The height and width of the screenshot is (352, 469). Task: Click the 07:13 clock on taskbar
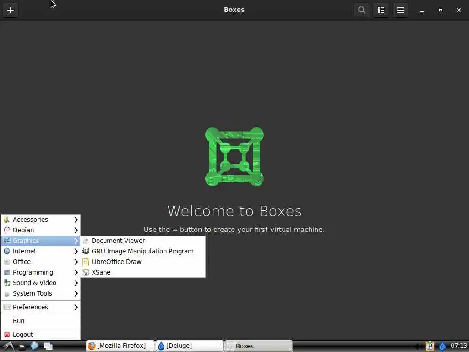pos(458,346)
